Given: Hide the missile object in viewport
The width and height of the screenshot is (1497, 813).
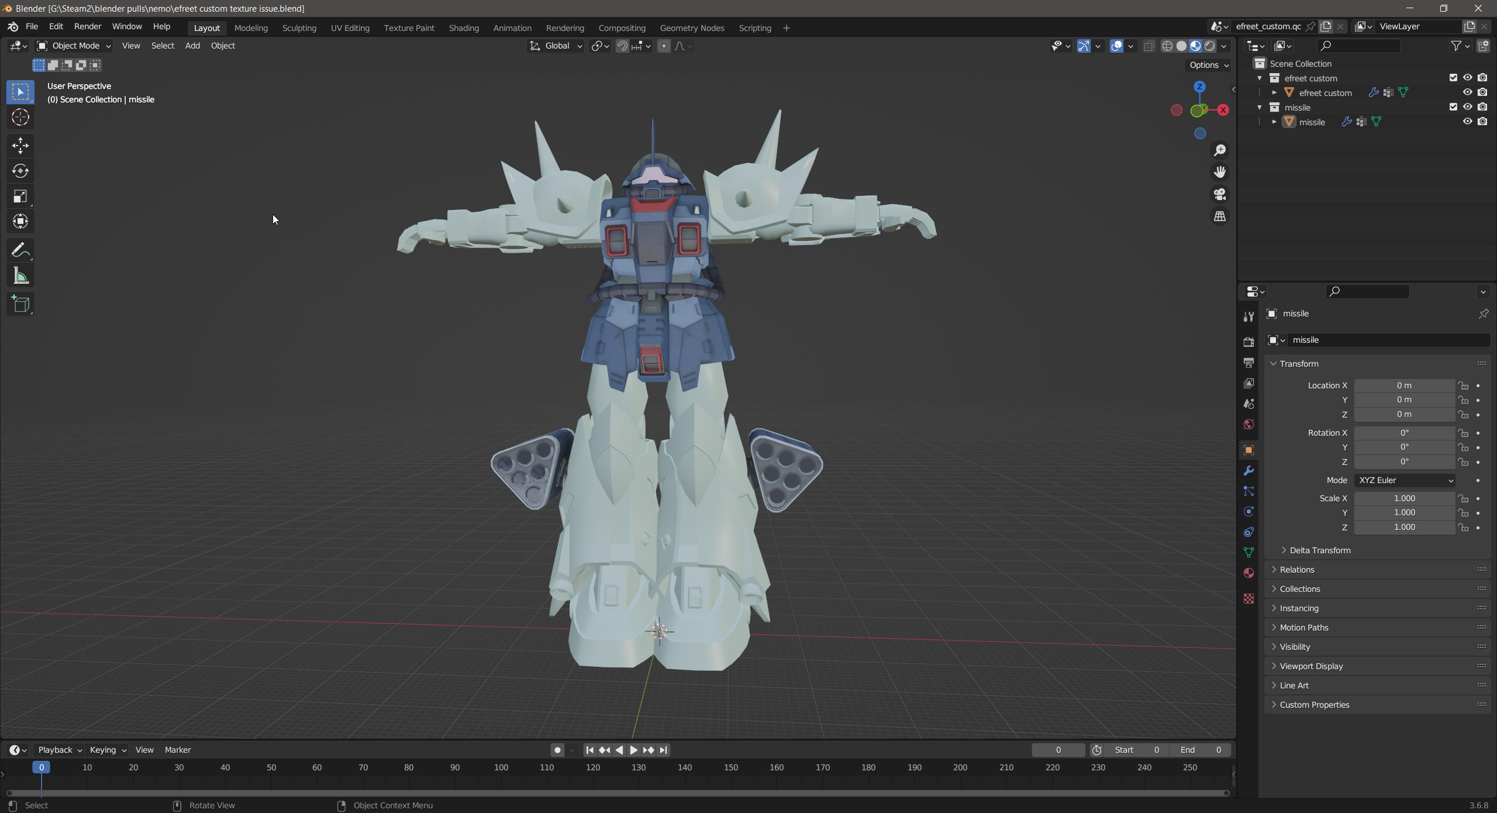Looking at the screenshot, I should 1467,122.
